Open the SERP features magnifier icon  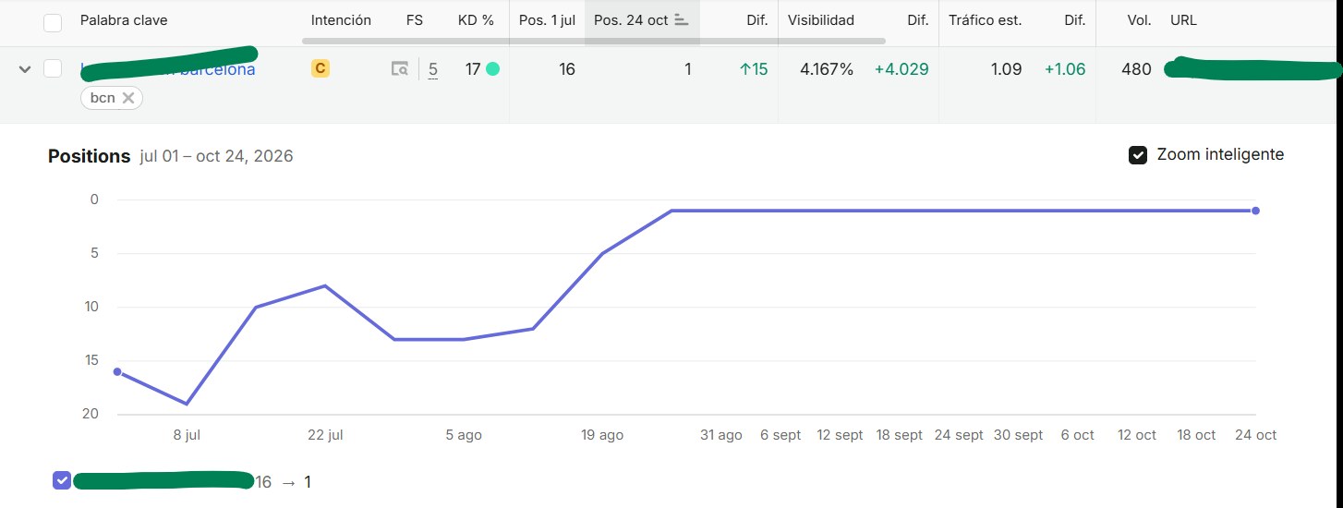pos(399,68)
